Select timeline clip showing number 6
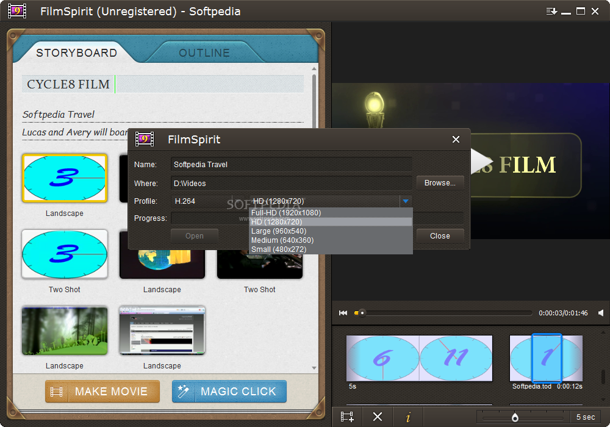 [x=383, y=358]
